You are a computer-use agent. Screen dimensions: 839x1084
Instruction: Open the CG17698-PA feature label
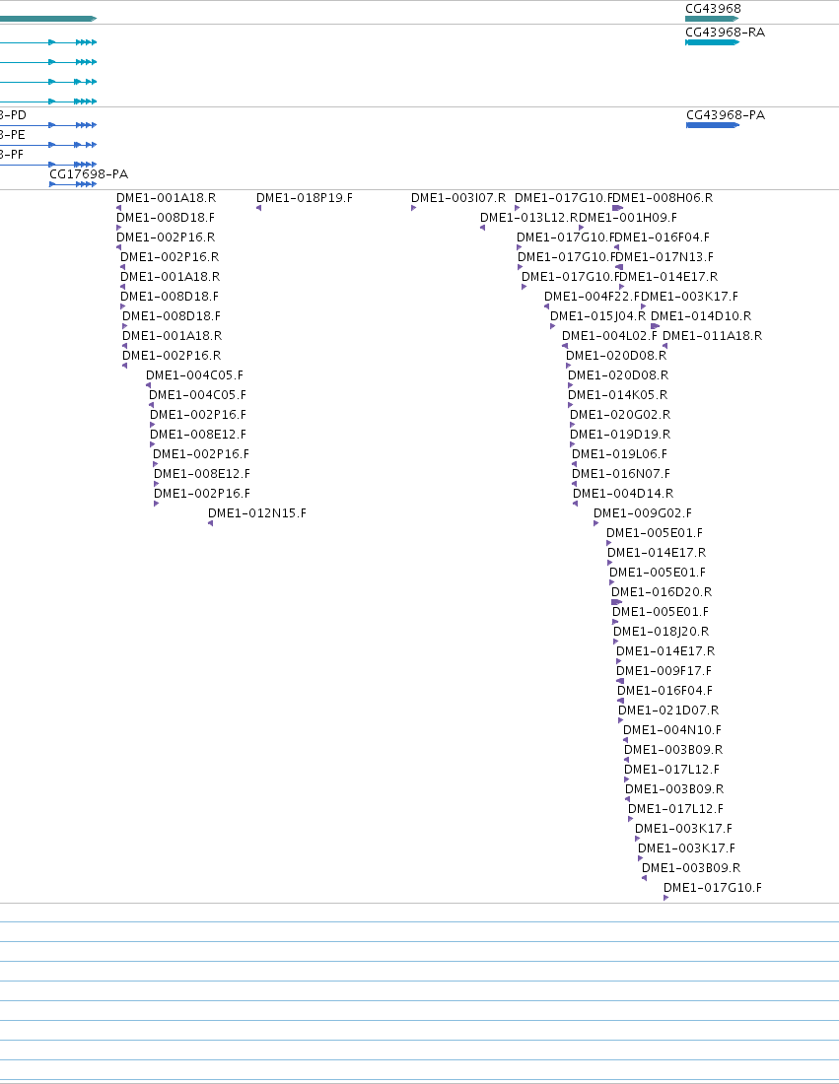tap(89, 174)
